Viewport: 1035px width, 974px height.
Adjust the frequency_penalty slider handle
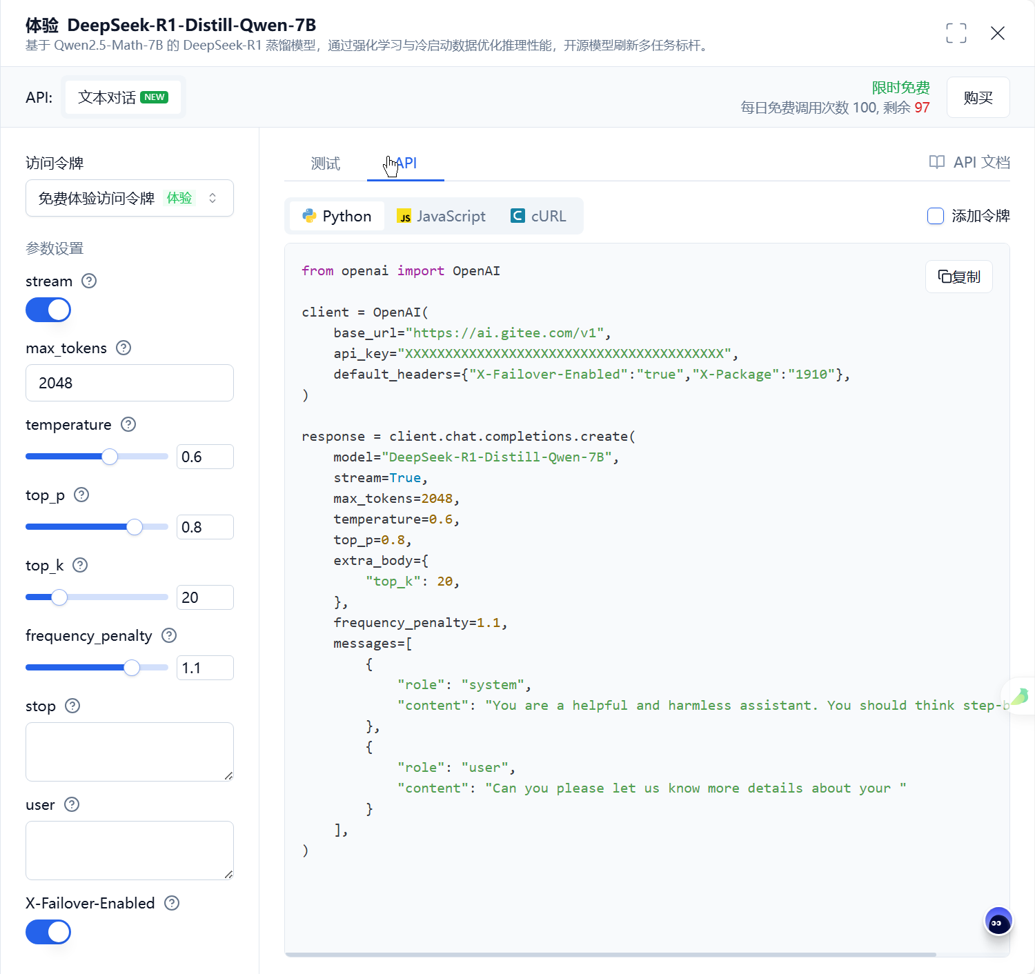[132, 668]
